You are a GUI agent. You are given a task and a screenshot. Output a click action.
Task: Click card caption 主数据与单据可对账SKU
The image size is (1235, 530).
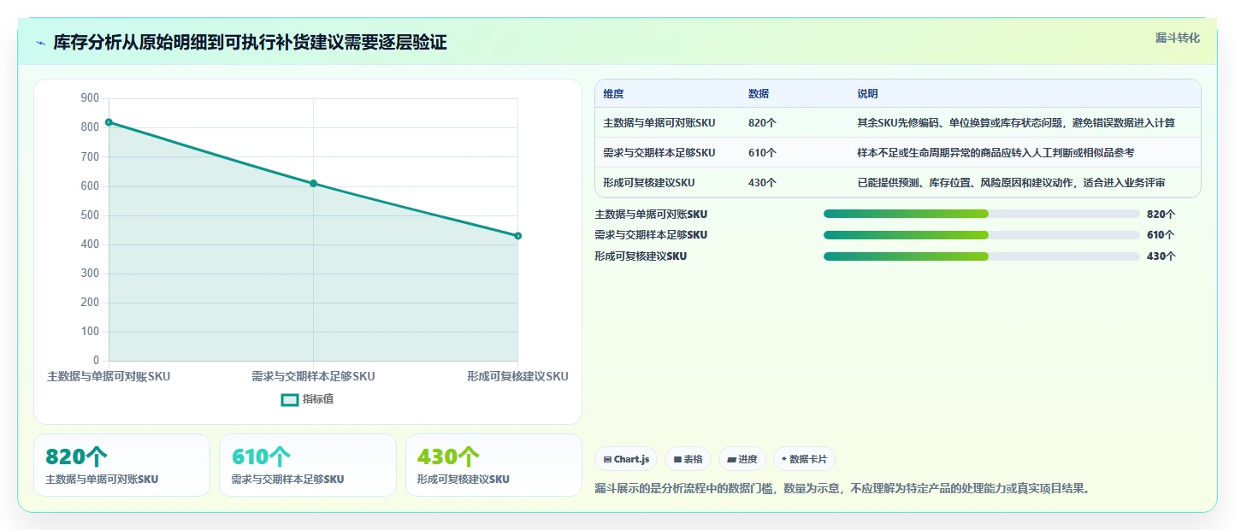click(102, 480)
